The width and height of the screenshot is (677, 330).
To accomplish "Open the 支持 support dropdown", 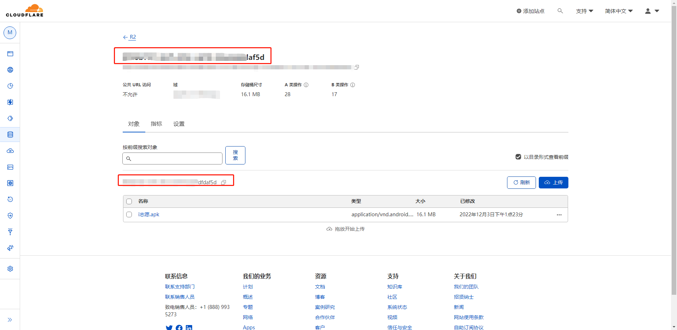I will coord(585,11).
